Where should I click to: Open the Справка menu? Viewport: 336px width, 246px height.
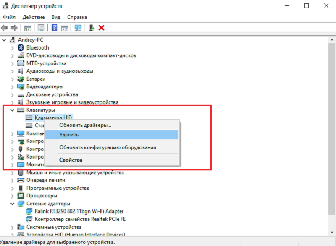77,17
